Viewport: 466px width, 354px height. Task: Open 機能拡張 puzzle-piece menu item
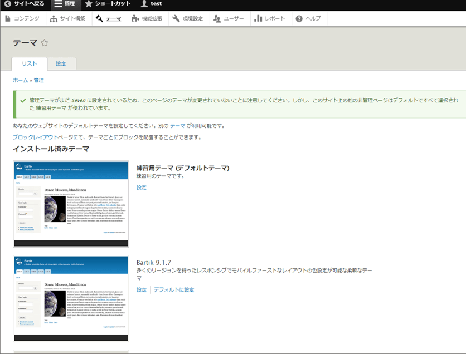click(147, 18)
